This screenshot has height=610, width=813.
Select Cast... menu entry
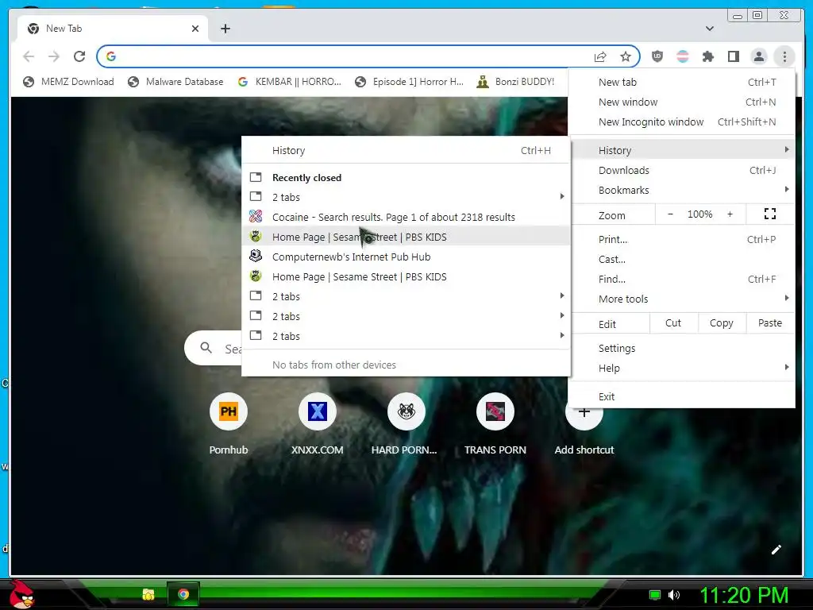(681, 260)
